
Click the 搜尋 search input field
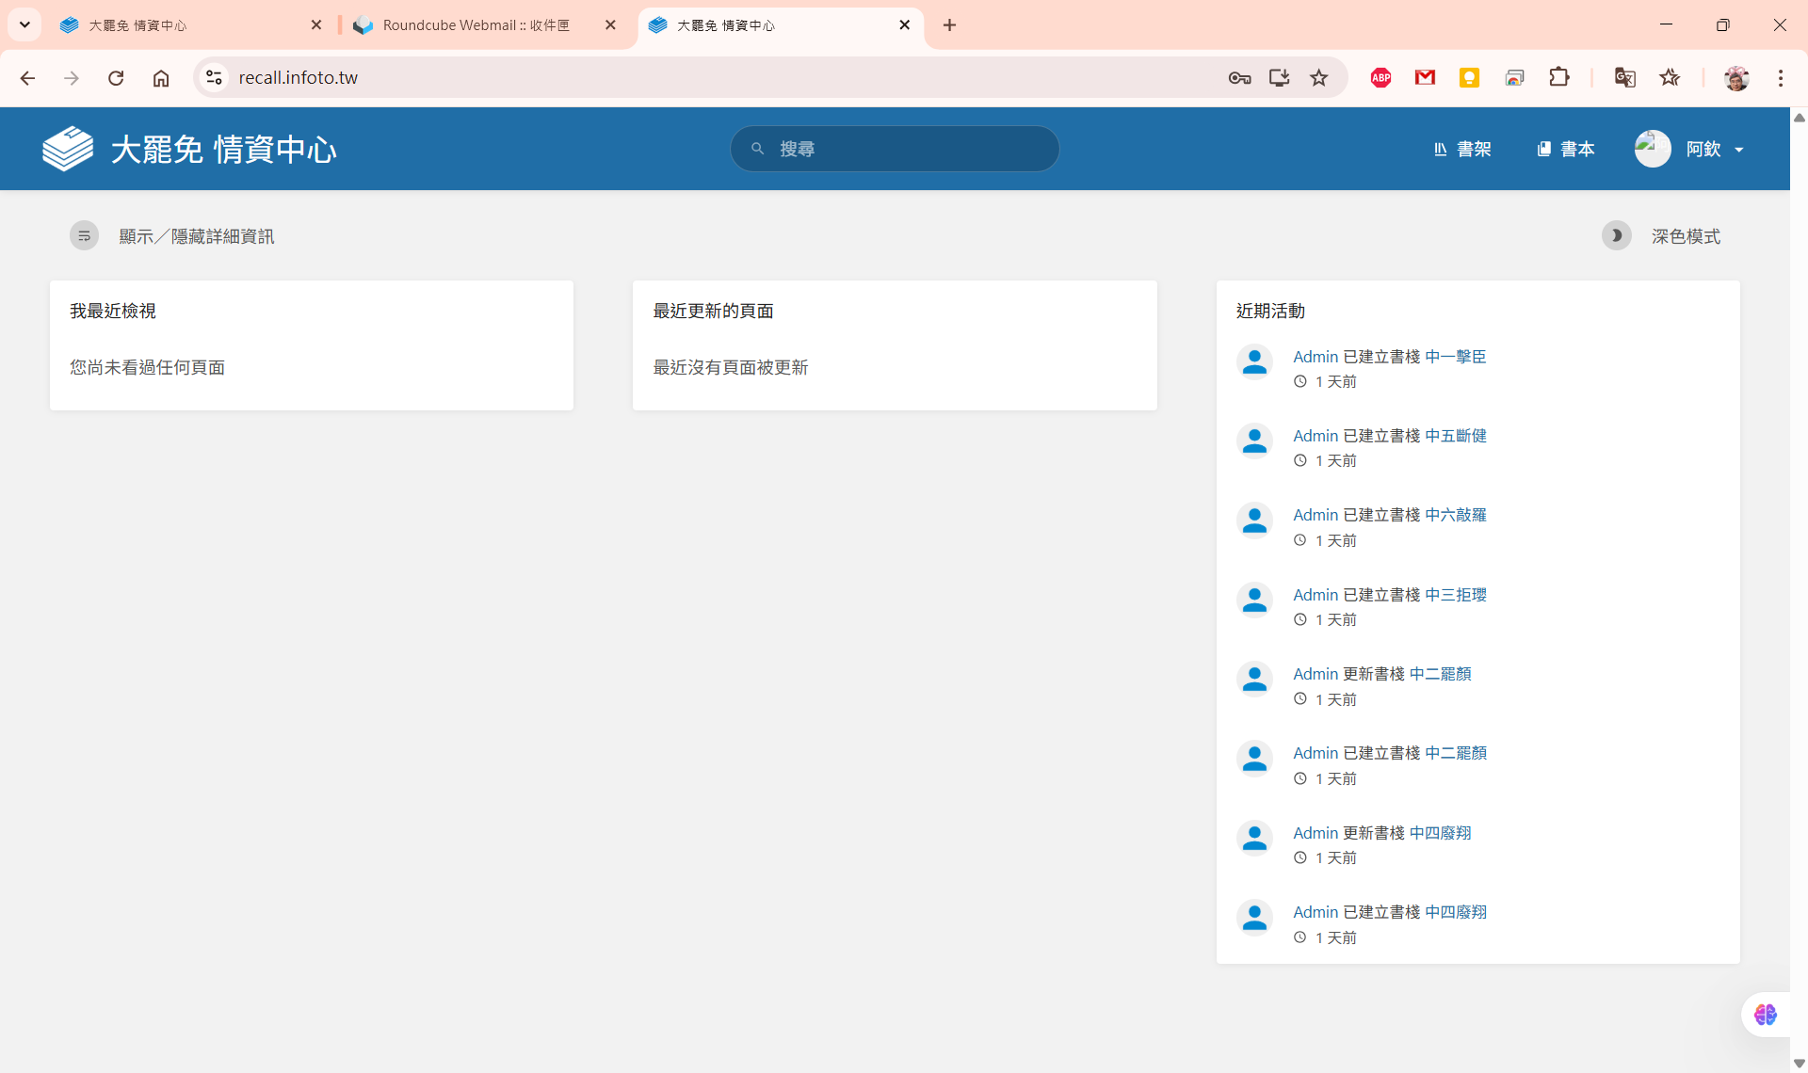pos(895,149)
